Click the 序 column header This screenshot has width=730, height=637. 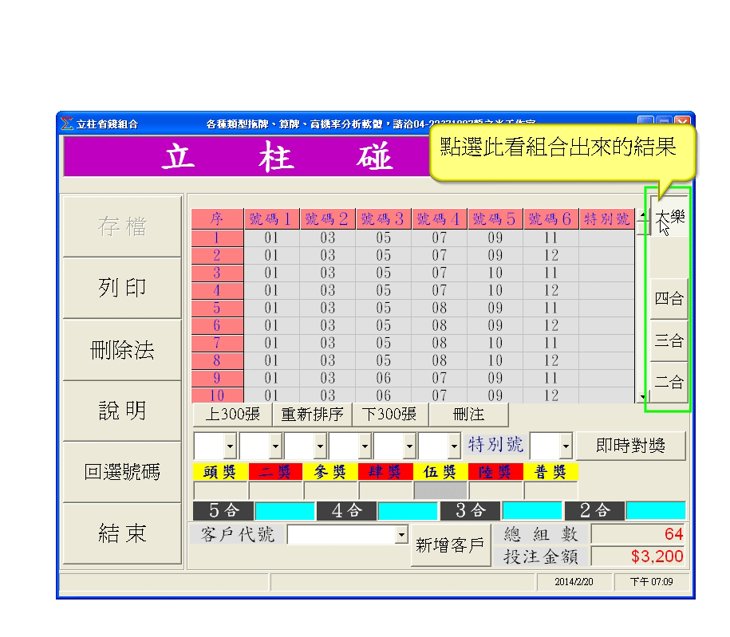coord(218,218)
